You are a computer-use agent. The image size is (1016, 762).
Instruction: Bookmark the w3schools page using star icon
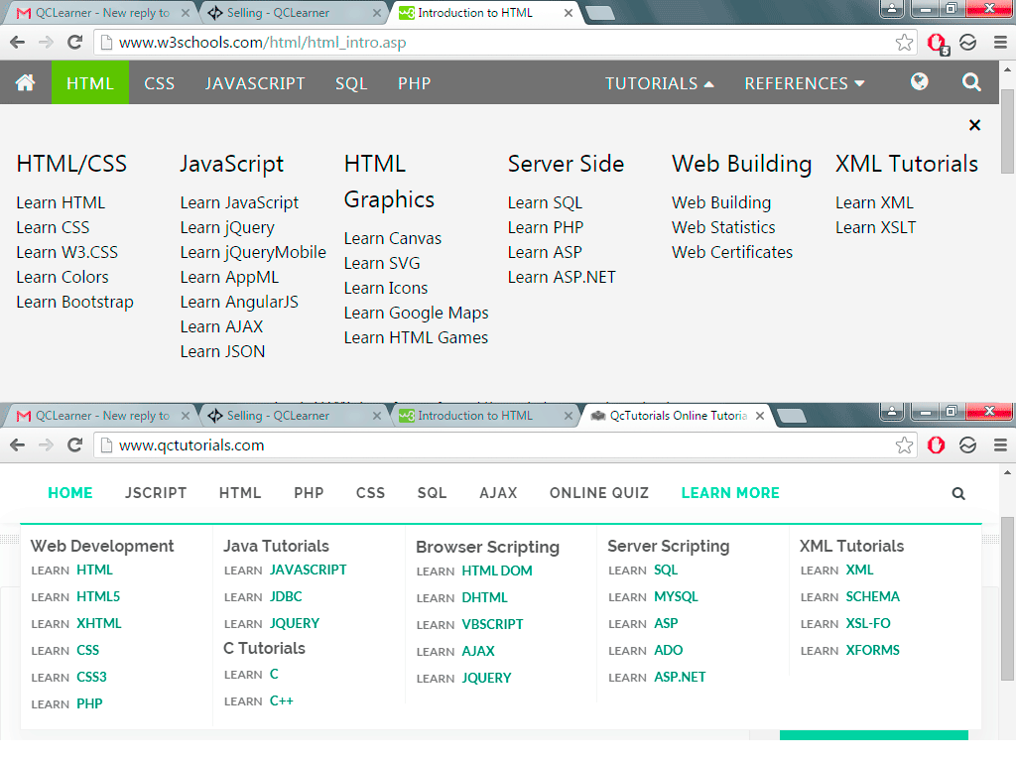coord(904,43)
